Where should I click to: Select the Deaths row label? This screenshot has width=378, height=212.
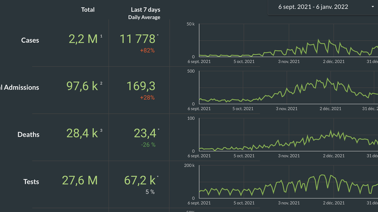tap(28, 134)
